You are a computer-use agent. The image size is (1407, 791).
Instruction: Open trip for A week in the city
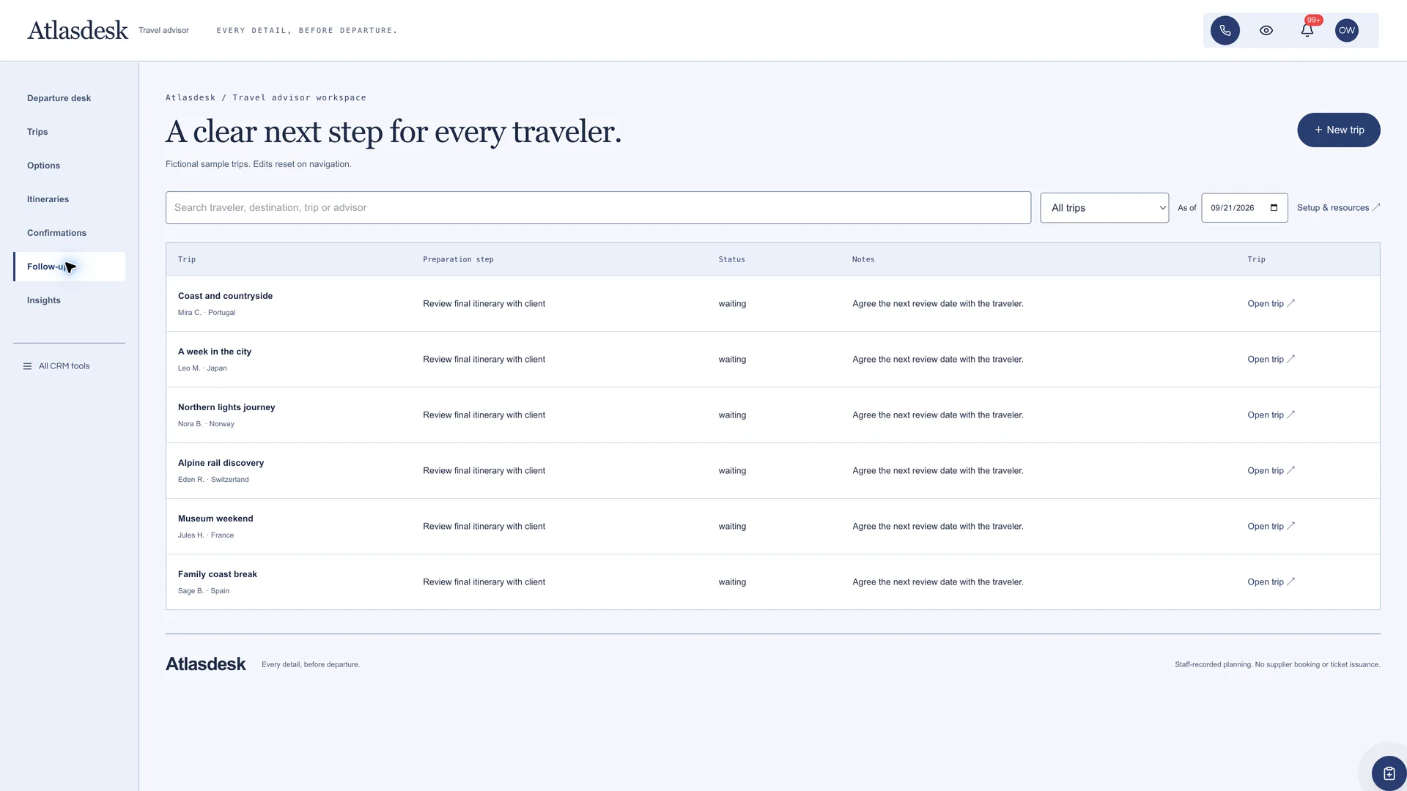point(1271,360)
